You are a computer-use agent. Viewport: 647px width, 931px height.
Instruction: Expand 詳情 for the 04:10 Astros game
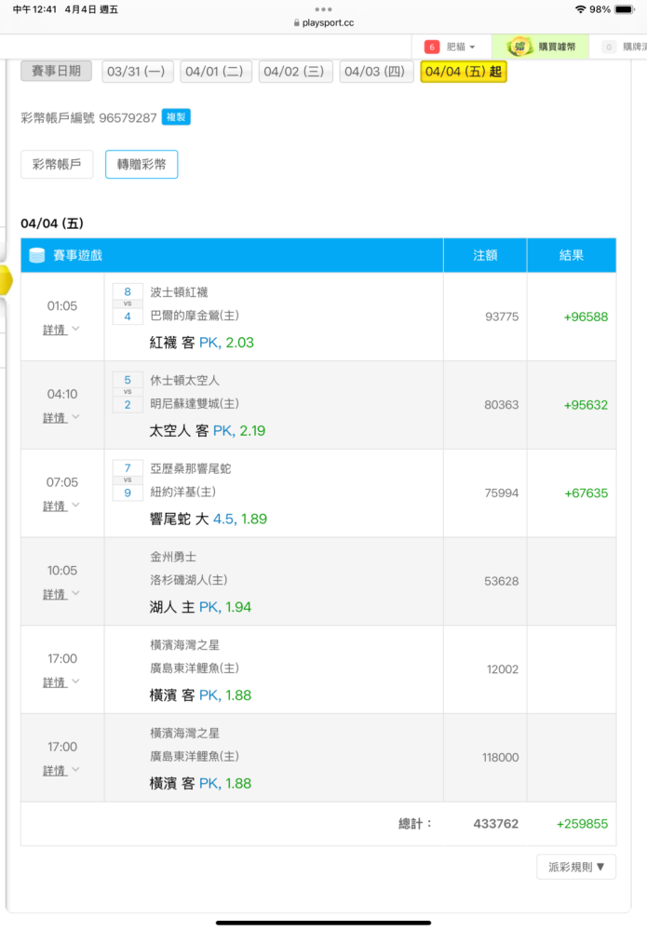pos(61,418)
